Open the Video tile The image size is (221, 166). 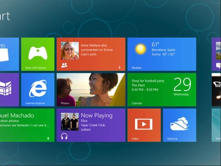coord(144,125)
